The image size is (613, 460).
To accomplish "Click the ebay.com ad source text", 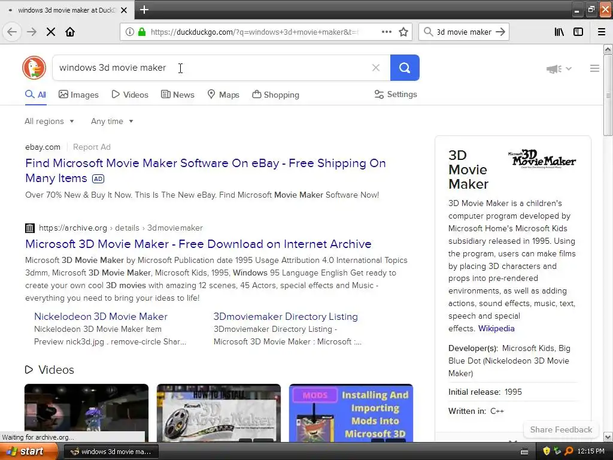I will [43, 147].
